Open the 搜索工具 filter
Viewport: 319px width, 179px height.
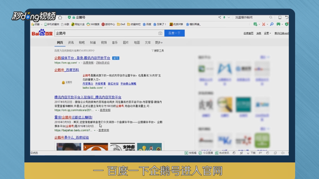point(158,51)
